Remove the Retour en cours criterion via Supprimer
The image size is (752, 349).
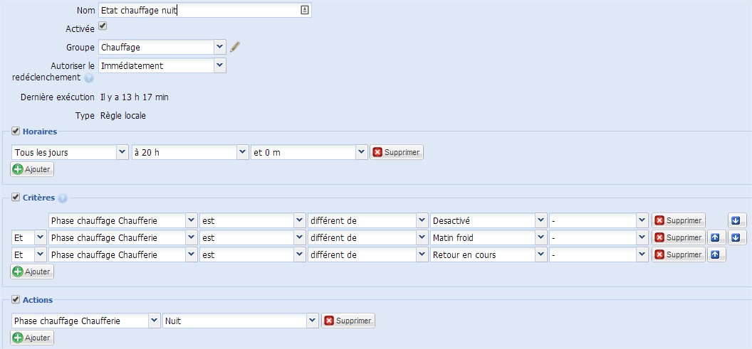point(678,255)
